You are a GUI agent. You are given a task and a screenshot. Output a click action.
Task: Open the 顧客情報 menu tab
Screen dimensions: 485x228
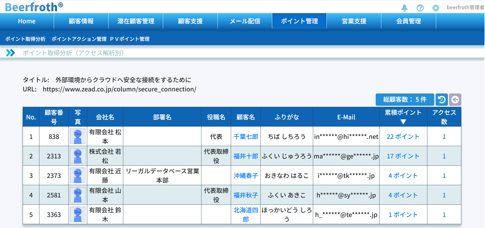pos(81,21)
